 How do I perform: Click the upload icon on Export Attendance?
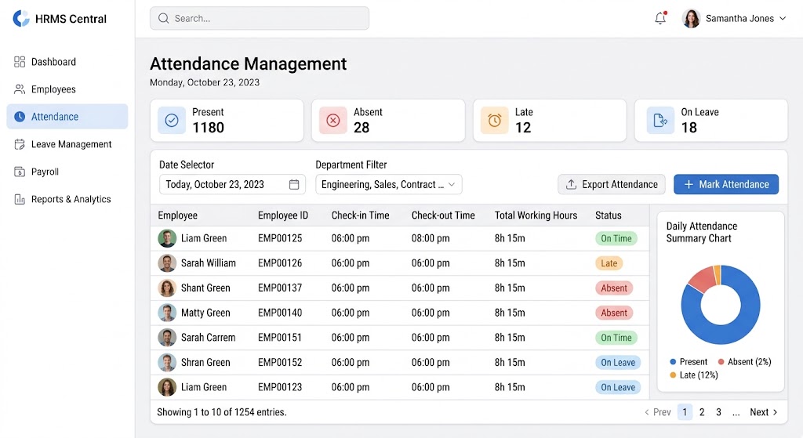(571, 185)
